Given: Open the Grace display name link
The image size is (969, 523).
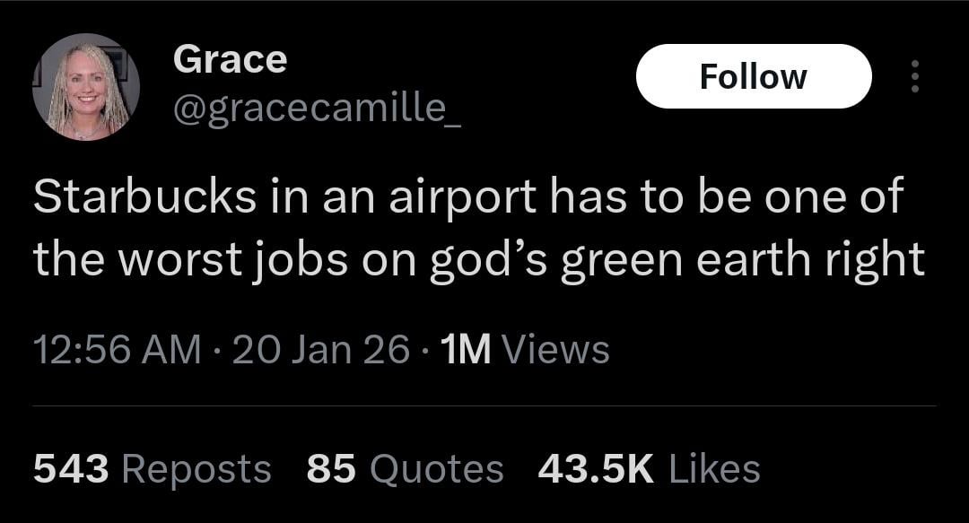Looking at the screenshot, I should coord(230,59).
